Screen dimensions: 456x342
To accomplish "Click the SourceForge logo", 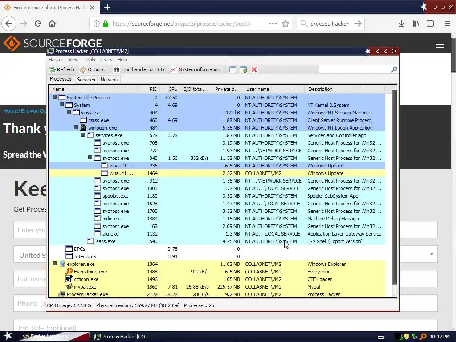I will [x=53, y=43].
